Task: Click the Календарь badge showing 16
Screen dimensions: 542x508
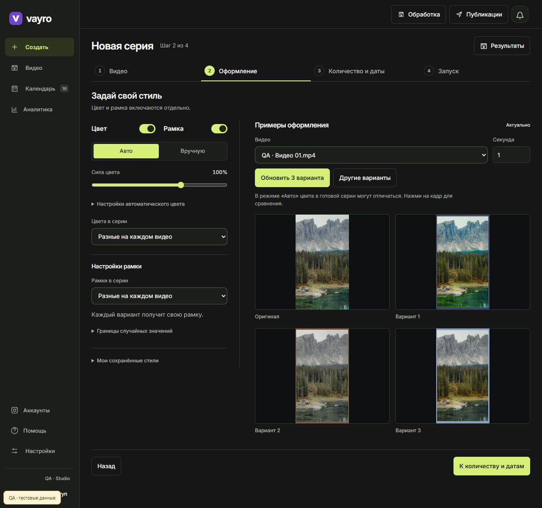Action: pos(64,88)
